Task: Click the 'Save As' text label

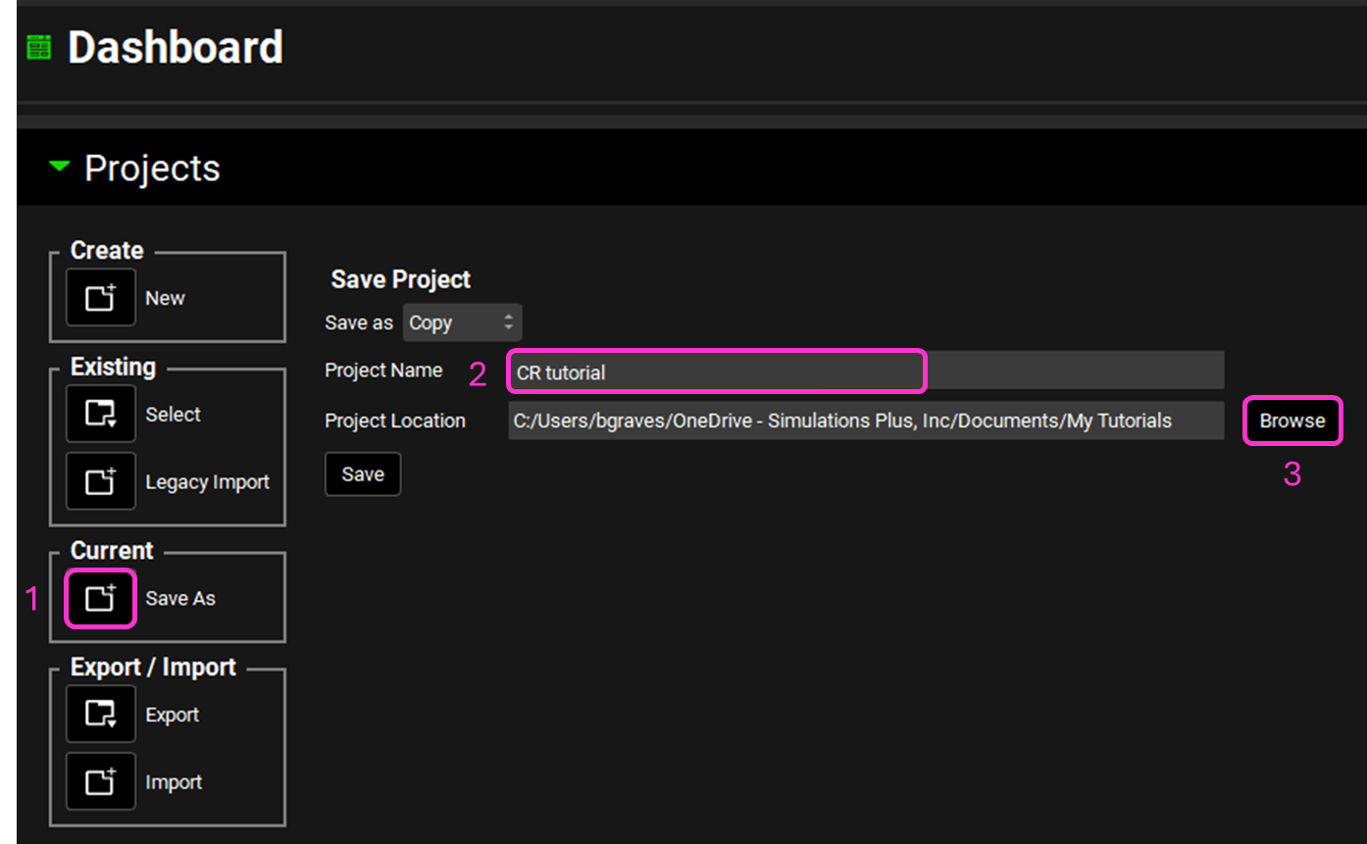Action: pyautogui.click(x=180, y=599)
